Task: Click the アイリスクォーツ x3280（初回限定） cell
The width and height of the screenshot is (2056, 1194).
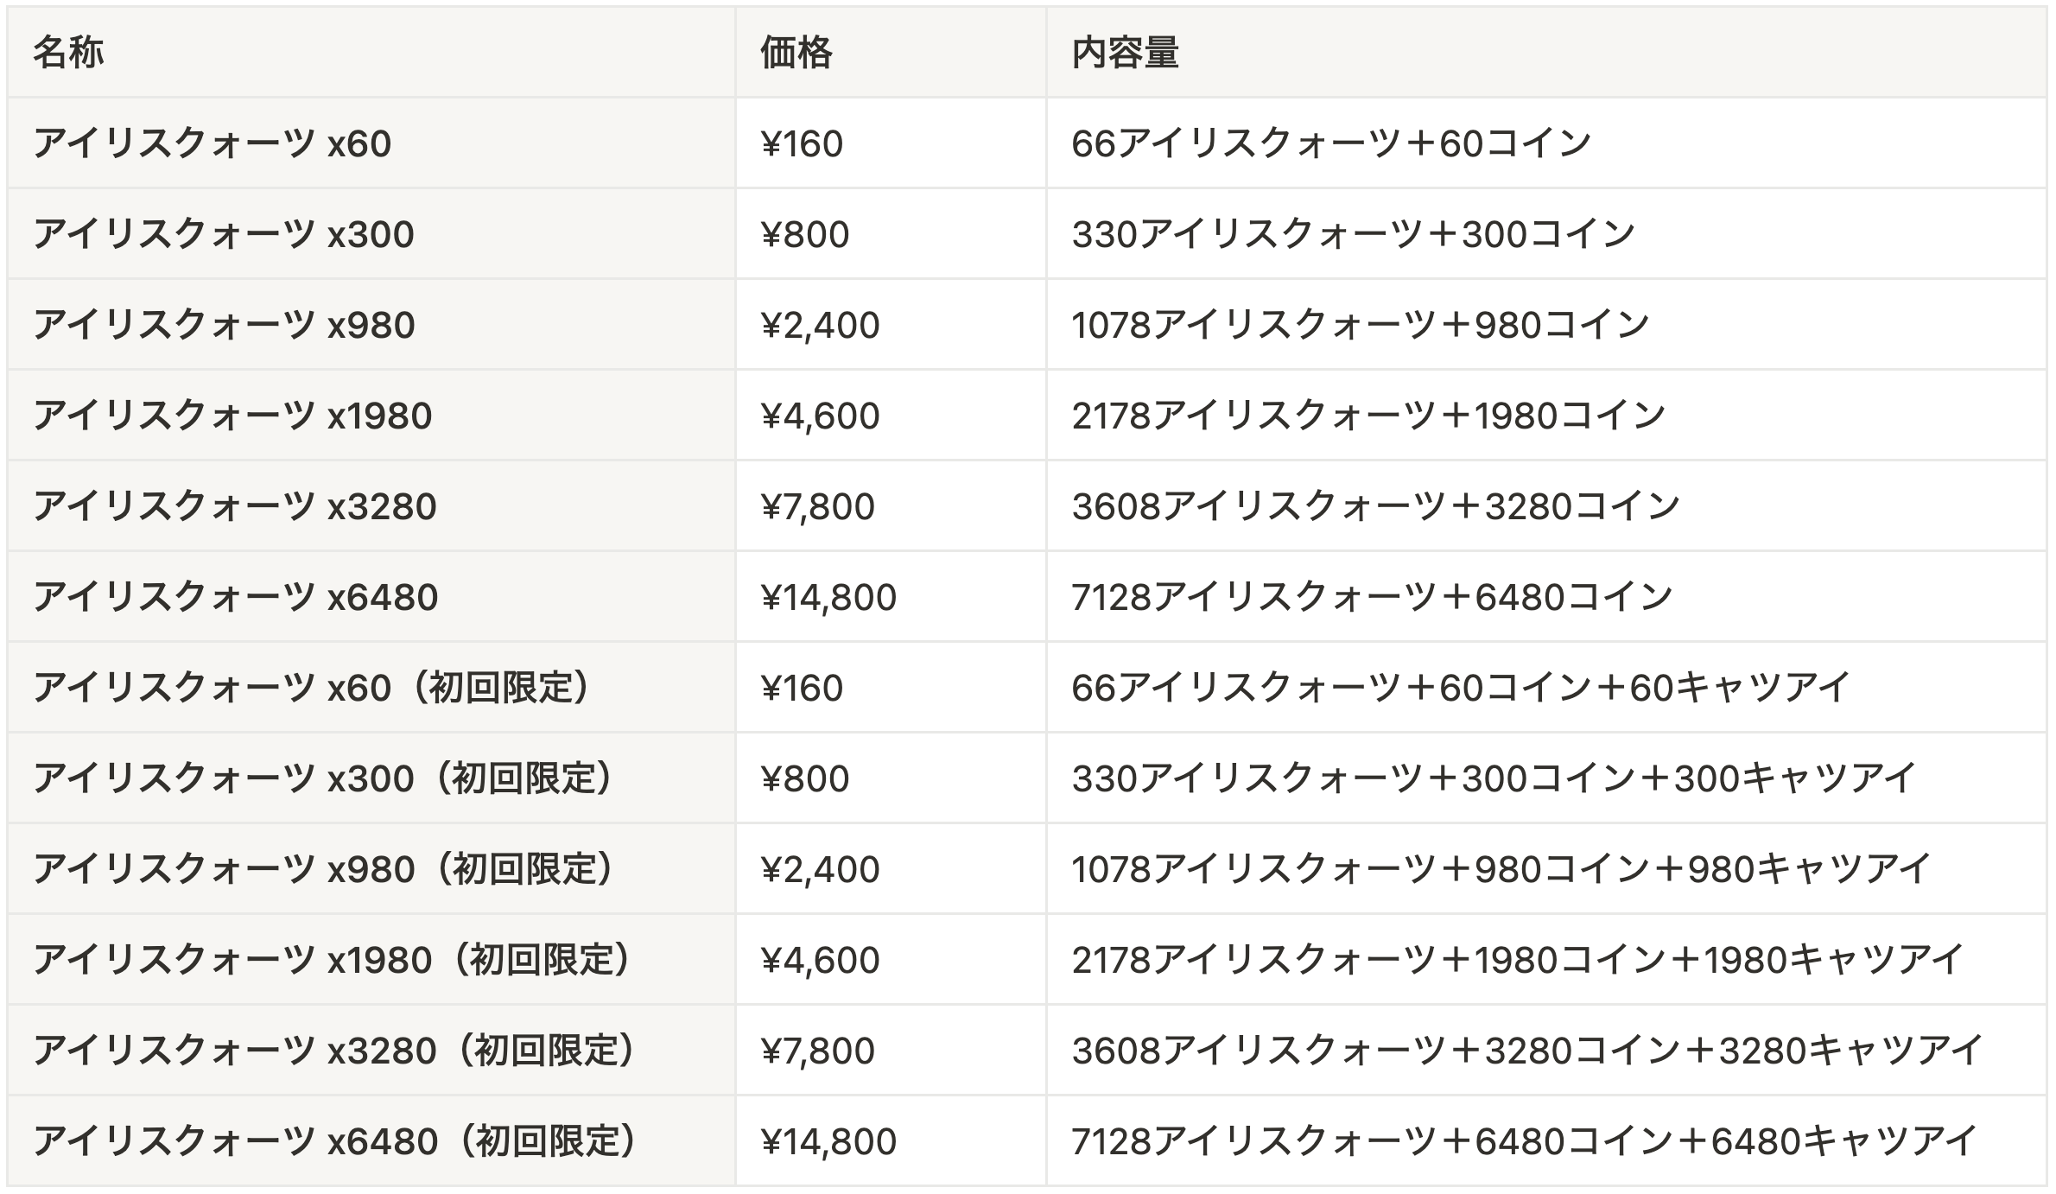Action: pyautogui.click(x=337, y=1051)
